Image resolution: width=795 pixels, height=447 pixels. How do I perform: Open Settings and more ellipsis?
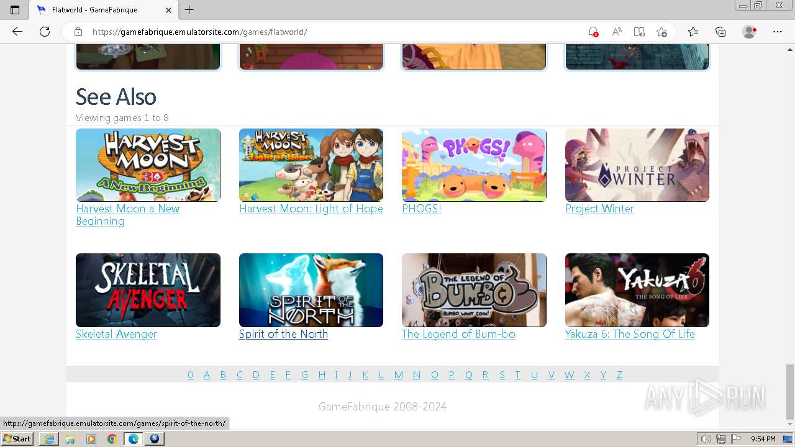point(778,32)
